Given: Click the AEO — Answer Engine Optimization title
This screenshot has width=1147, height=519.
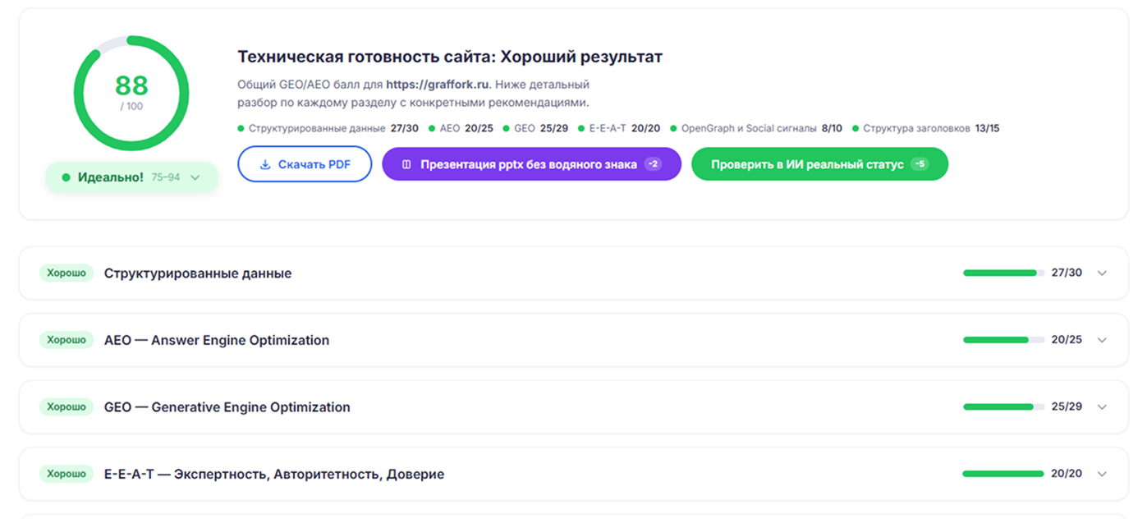Looking at the screenshot, I should [217, 340].
